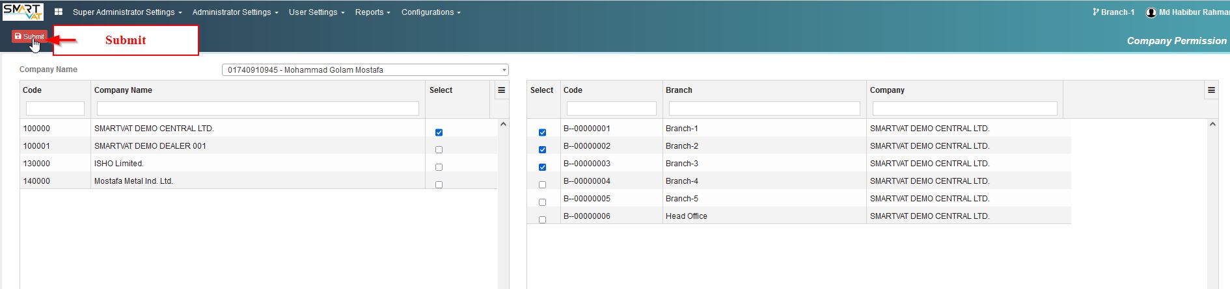Viewport: 1230px width, 289px height.
Task: Uncheck SMARTVAT DEMO CENTRAL LTD. company checkbox
Action: click(439, 132)
